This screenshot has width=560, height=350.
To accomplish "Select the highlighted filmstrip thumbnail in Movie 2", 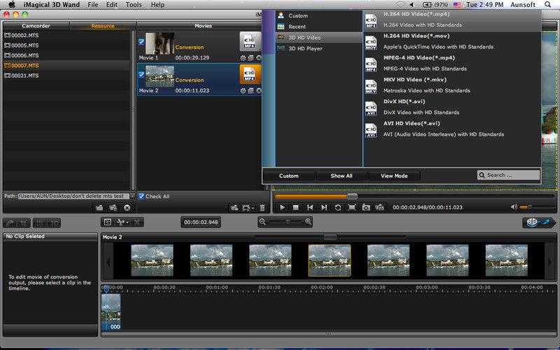I will pyautogui.click(x=329, y=260).
